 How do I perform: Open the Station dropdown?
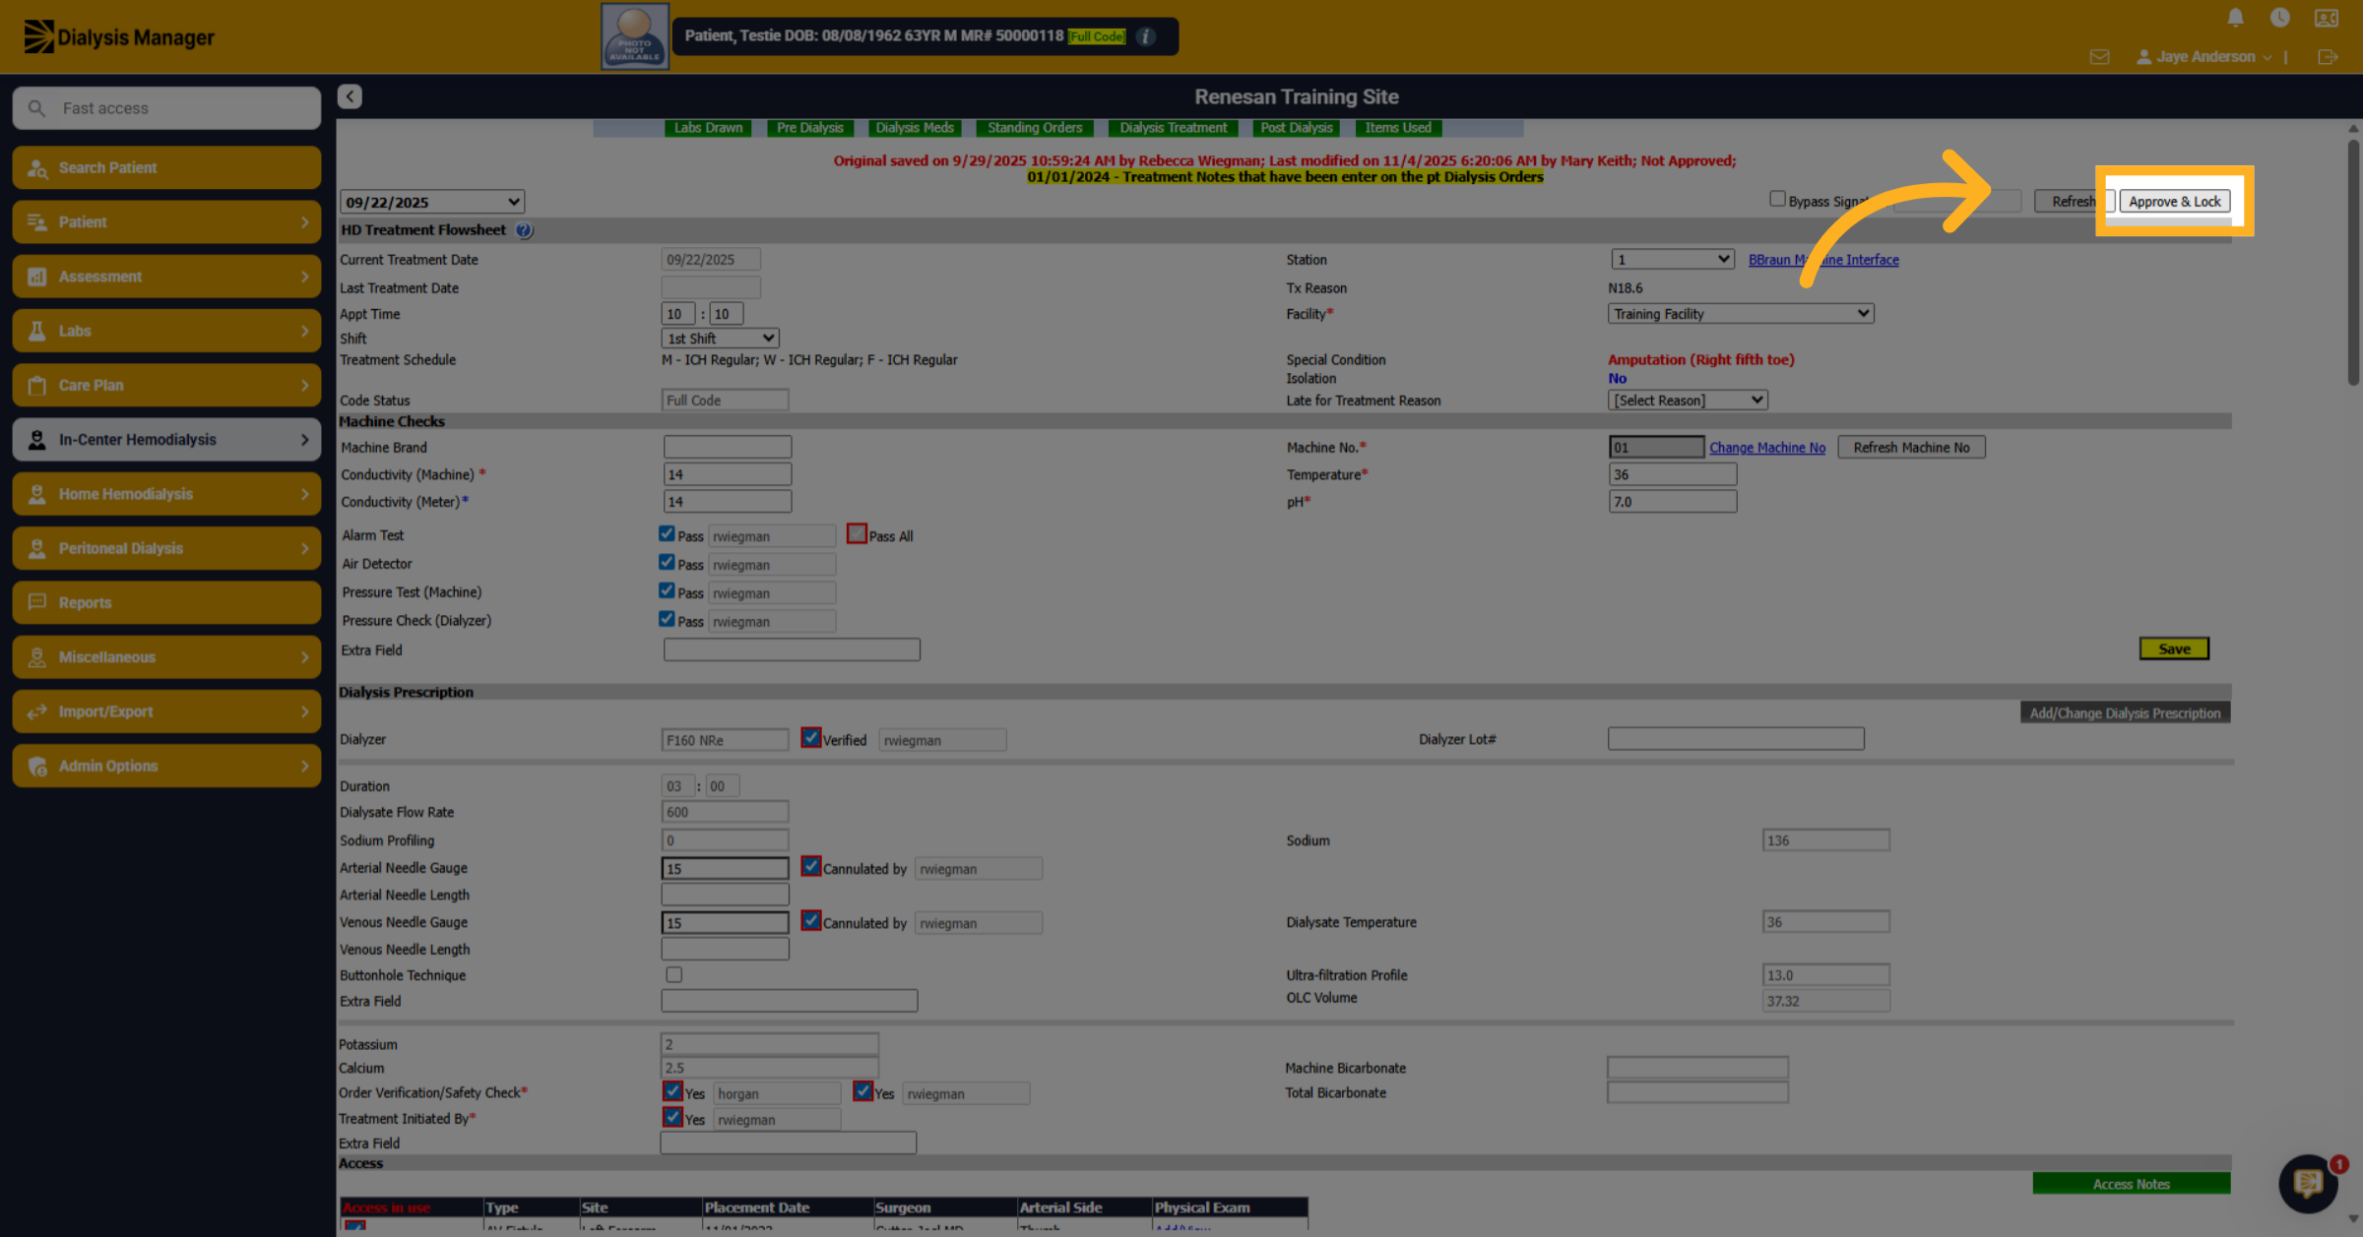1672,259
